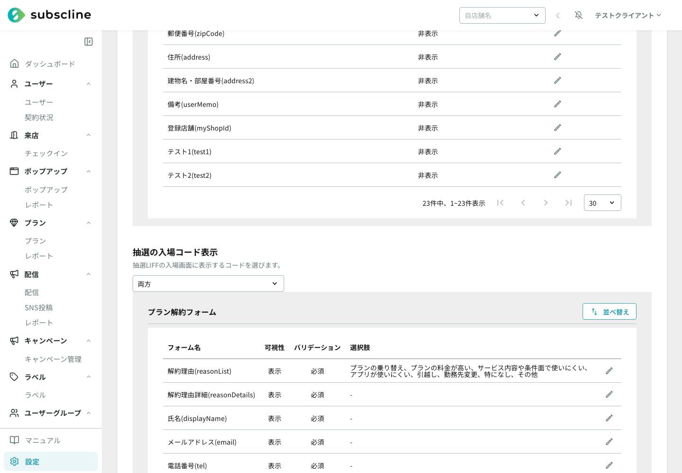Edit the 住所(address) row pencil
The image size is (682, 473).
(x=557, y=57)
